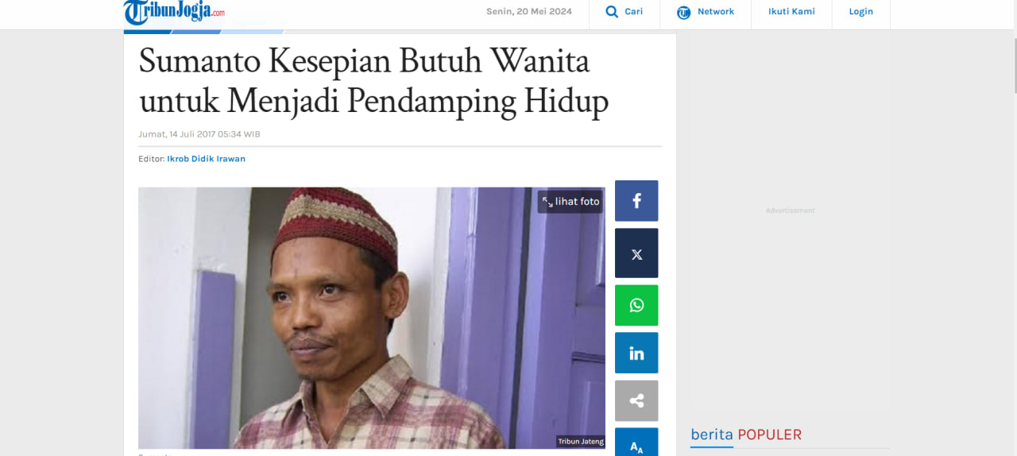Share article via WhatsApp icon
1017x456 pixels.
point(636,305)
